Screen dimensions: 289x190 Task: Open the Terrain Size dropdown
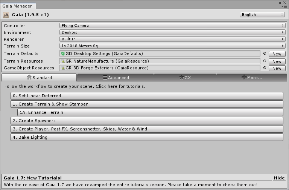172,46
